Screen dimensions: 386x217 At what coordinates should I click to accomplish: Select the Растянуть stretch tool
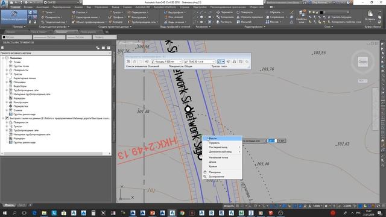pyautogui.click(x=224, y=22)
